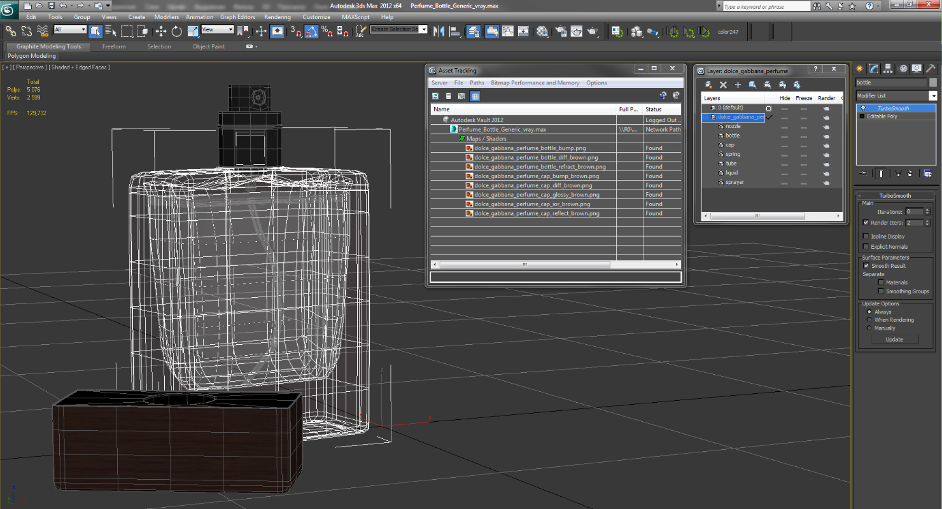Image resolution: width=942 pixels, height=509 pixels.
Task: Select the Manually update option
Action: [x=869, y=328]
